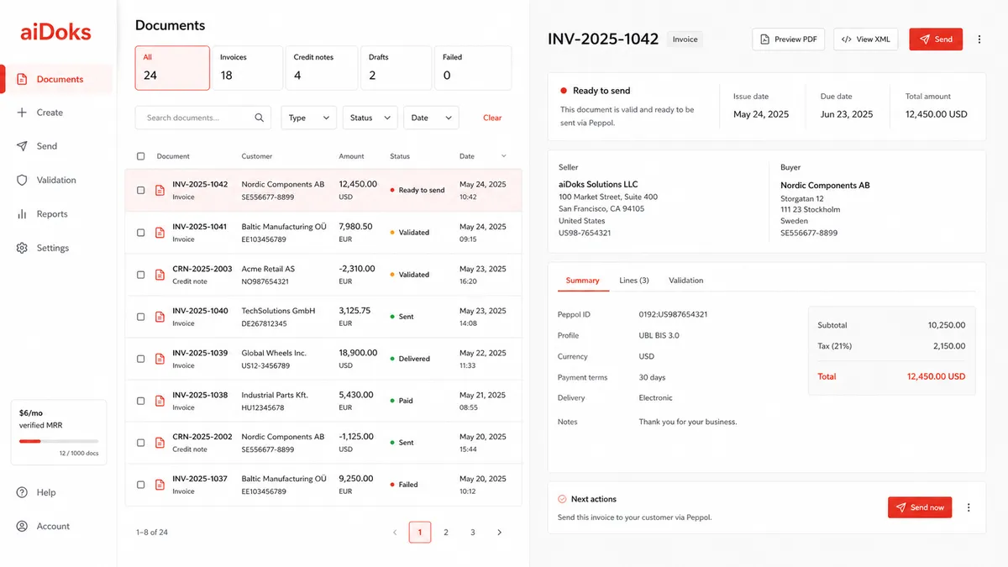Select the Failed filter card
This screenshot has width=1008, height=567.
[x=473, y=68]
